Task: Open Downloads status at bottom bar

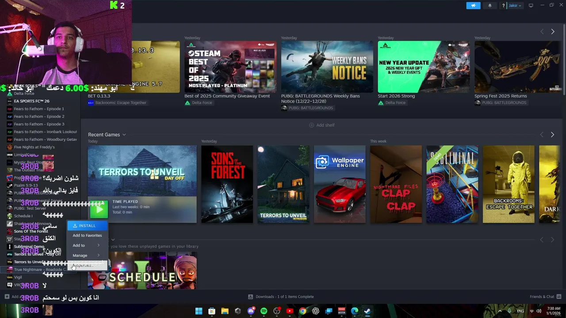Action: pyautogui.click(x=281, y=297)
